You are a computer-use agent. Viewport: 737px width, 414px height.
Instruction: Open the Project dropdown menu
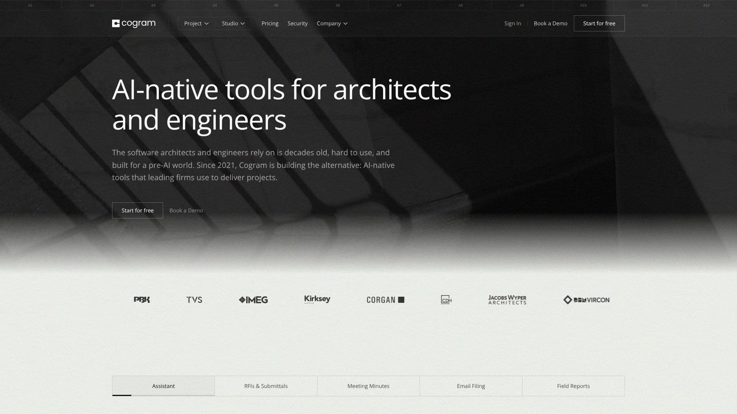(196, 23)
